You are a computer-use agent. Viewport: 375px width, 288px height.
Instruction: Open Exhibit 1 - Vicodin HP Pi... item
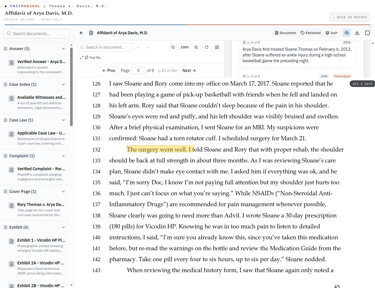(x=35, y=245)
